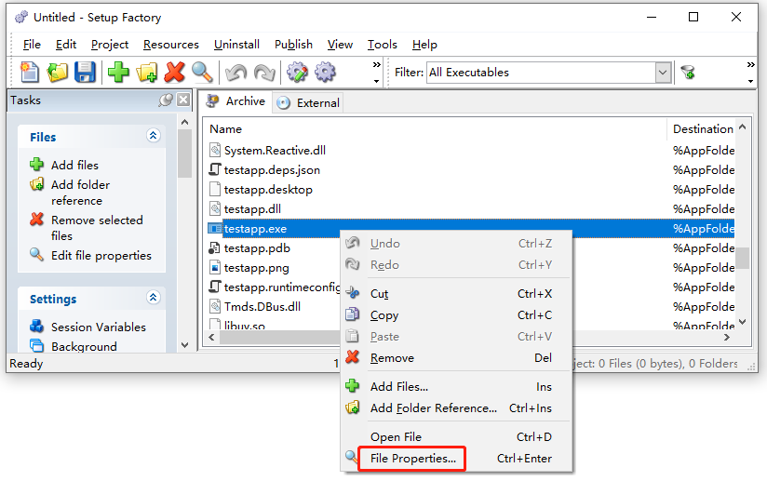767x481 pixels.
Task: Click the red X icon beside Remove selected files
Action: [x=36, y=219]
